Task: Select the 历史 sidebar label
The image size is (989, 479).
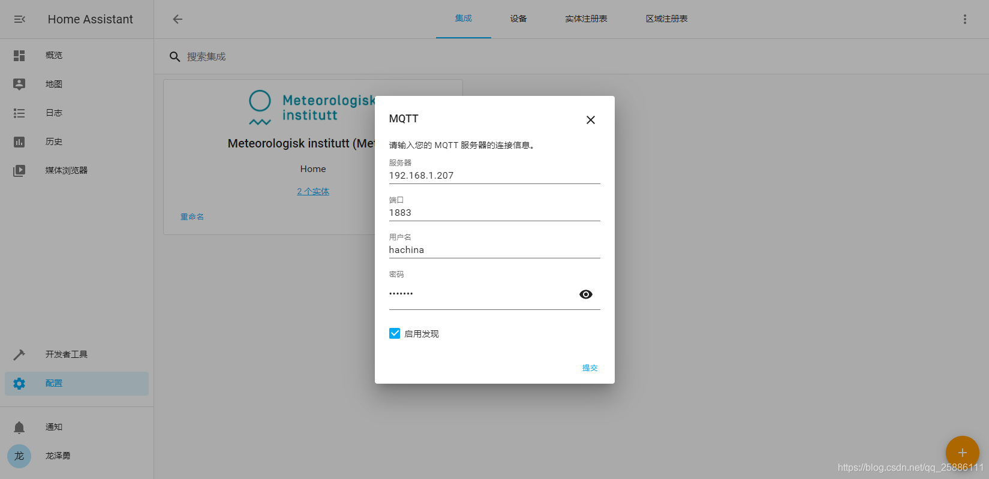Action: 54,141
